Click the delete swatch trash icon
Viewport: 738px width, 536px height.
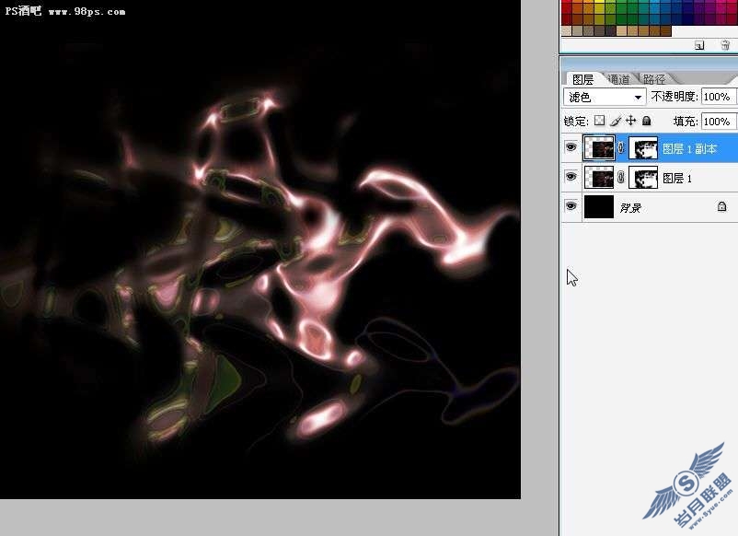[x=725, y=45]
